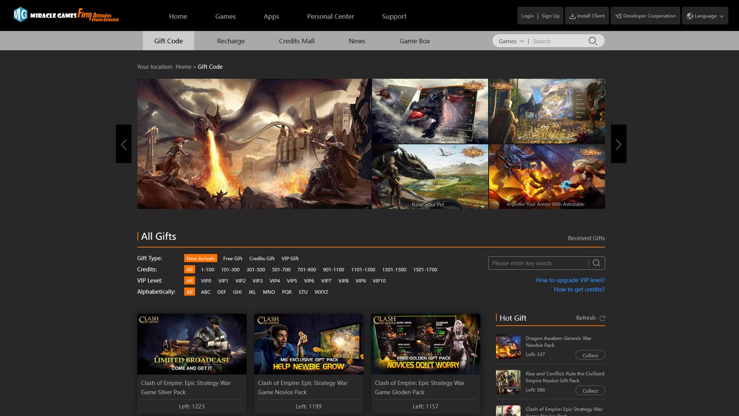The height and width of the screenshot is (416, 739).
Task: Filter gifts alphabetically by MNO
Action: pos(269,292)
